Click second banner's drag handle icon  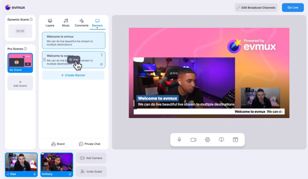(44, 59)
